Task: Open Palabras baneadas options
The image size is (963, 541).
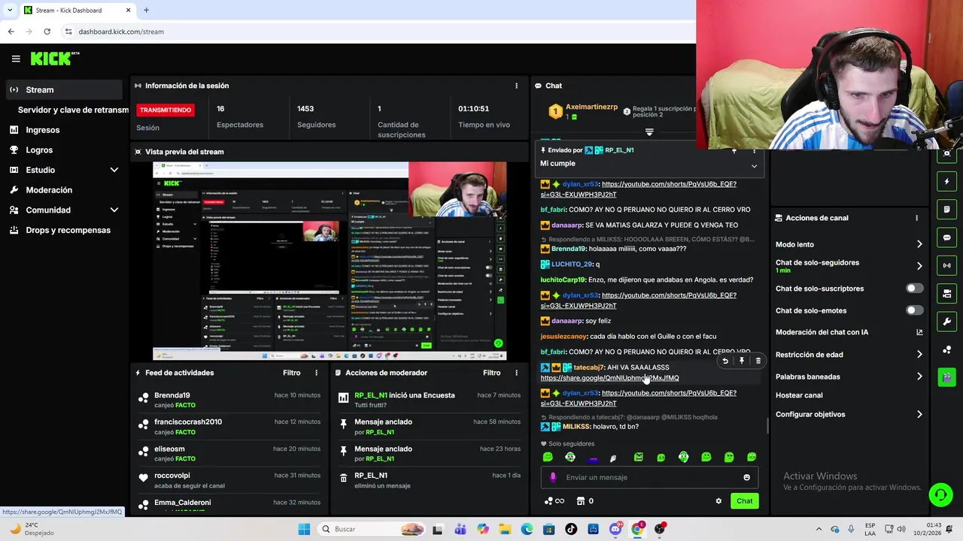Action: (x=919, y=376)
